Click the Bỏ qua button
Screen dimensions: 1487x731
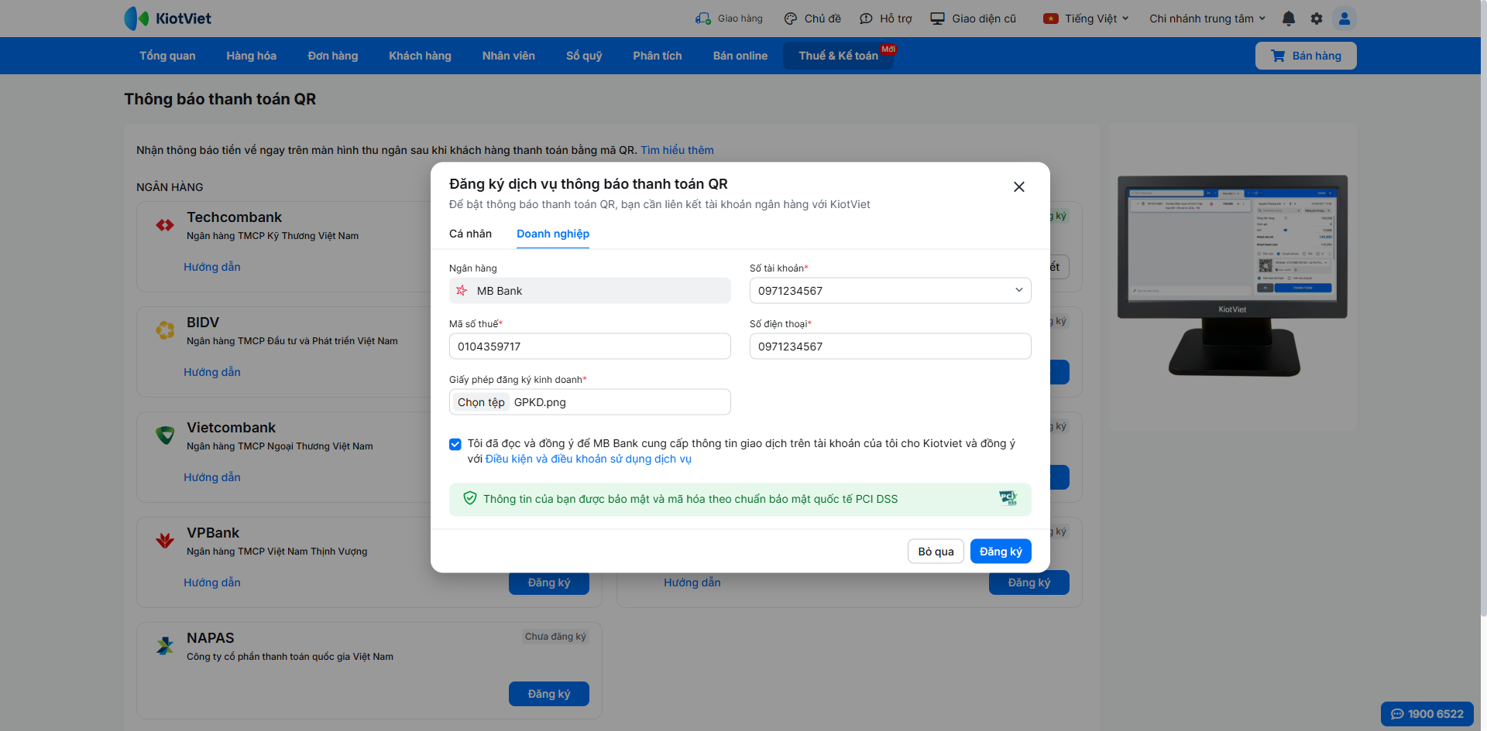point(936,552)
